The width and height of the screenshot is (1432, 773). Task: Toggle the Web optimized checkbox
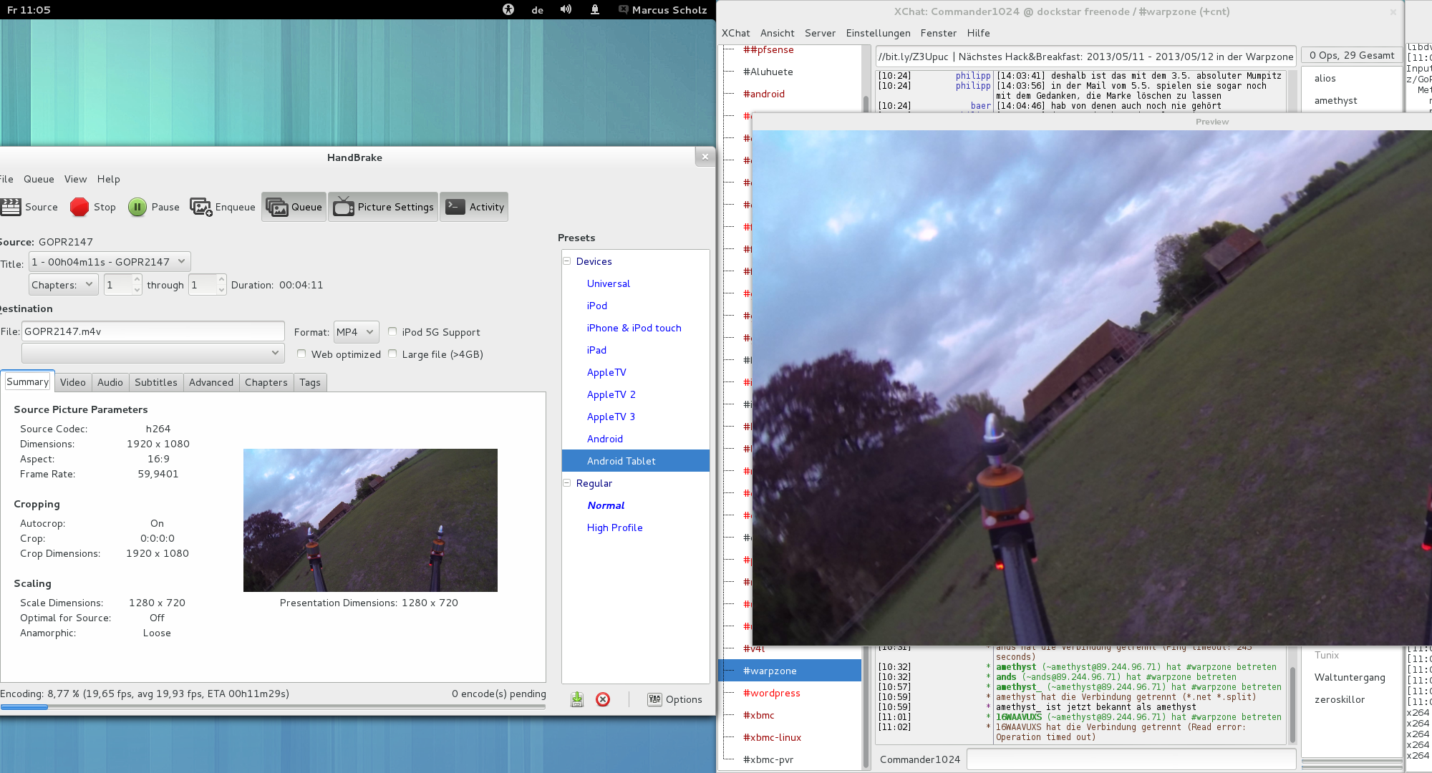click(x=301, y=354)
